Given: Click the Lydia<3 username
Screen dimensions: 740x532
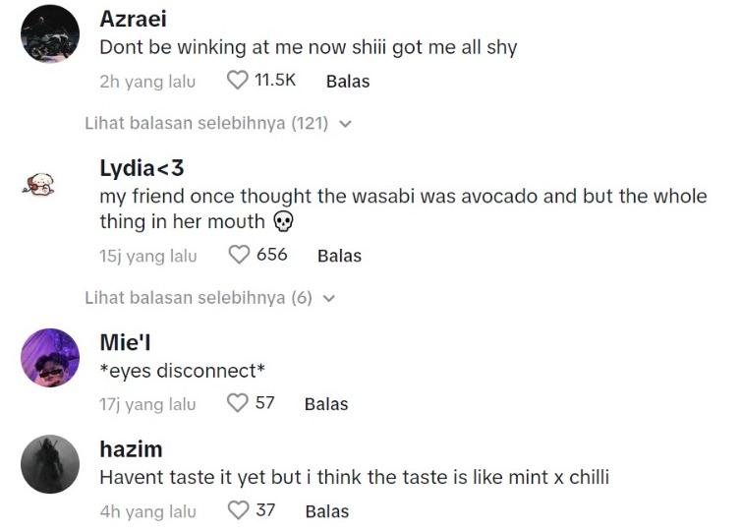Looking at the screenshot, I should pos(142,168).
